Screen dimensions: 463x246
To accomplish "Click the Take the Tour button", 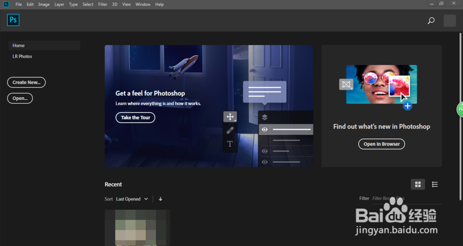I will coord(135,118).
